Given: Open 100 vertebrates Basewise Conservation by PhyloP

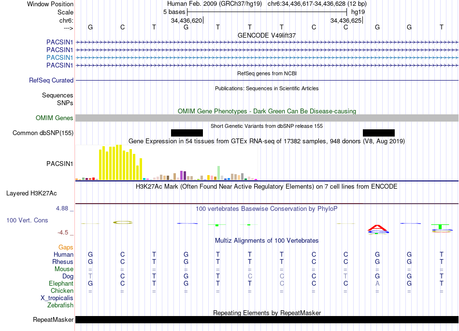Looking at the screenshot, I should [x=267, y=209].
